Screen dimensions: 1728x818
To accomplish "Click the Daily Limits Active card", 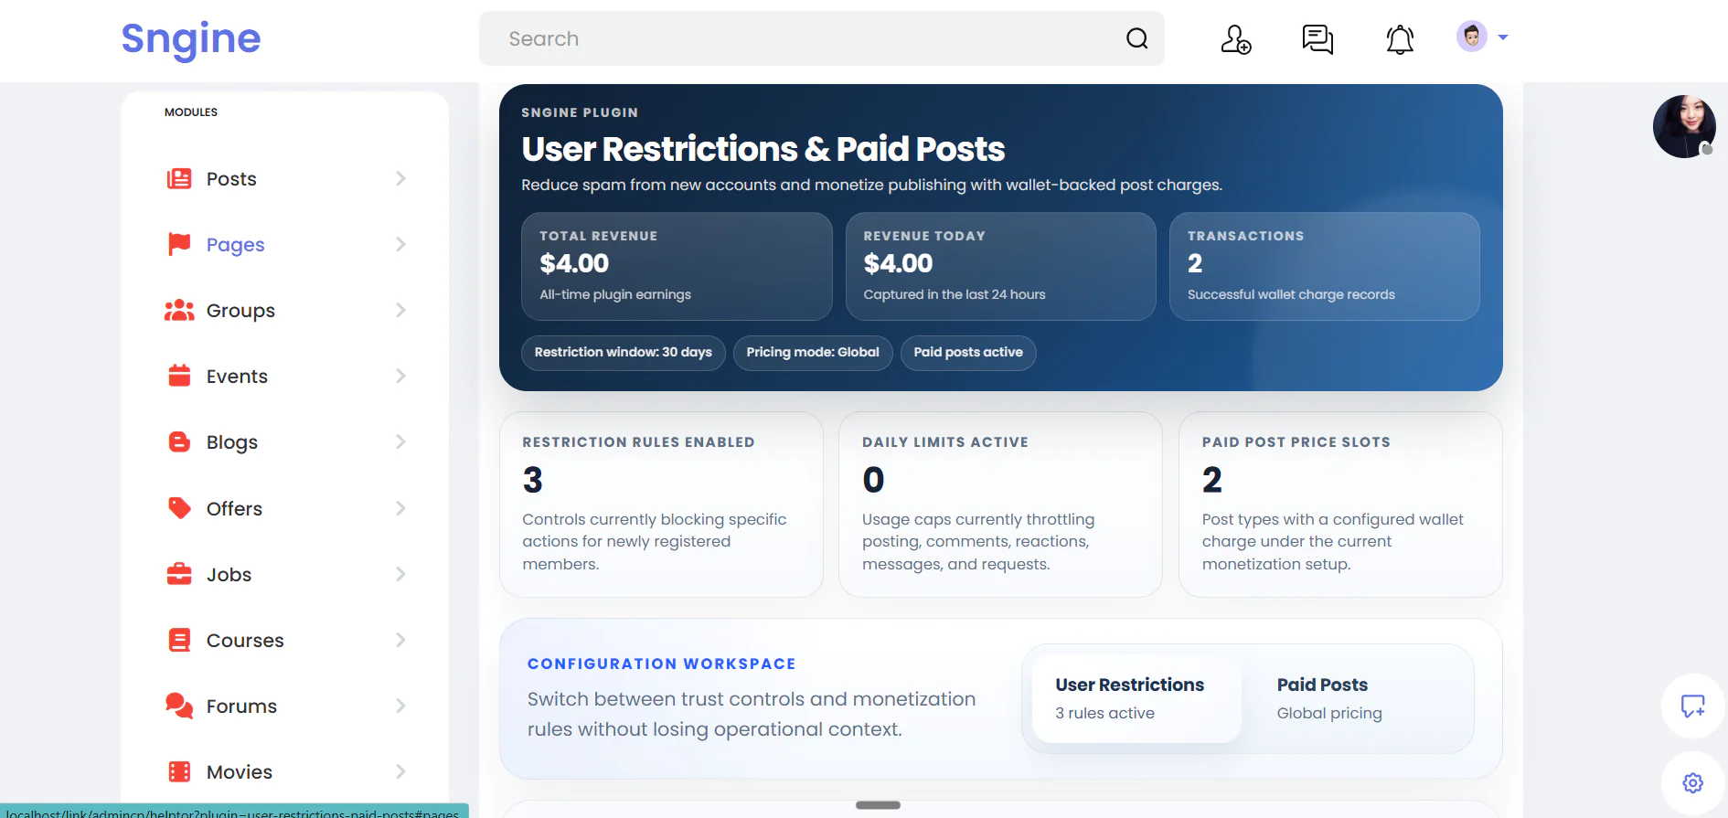I will [x=1001, y=505].
